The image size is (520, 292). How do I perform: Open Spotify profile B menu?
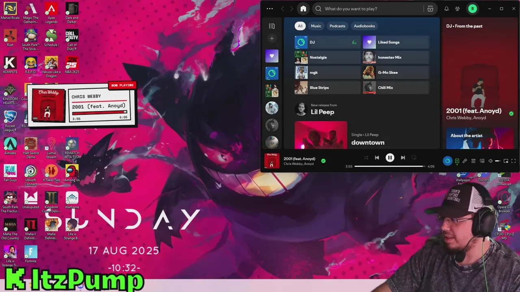472,9
